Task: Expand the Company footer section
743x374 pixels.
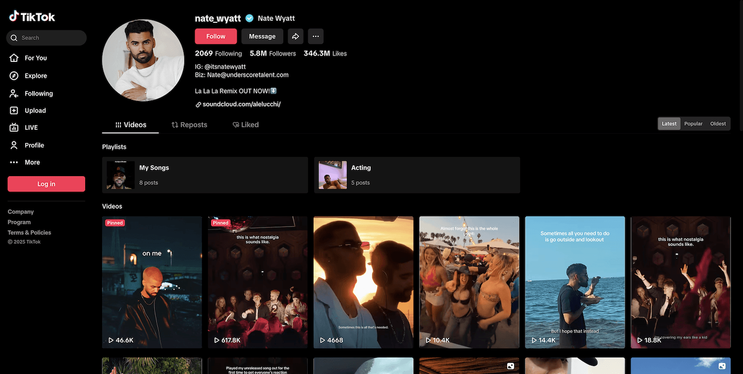Action: 21,212
